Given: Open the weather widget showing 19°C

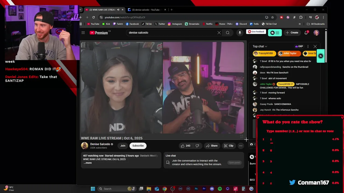Looking at the screenshot, I should click(x=9, y=189).
